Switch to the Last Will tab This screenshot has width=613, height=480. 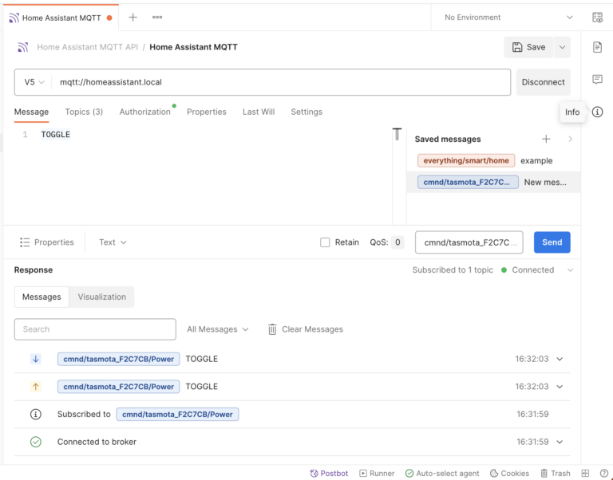click(x=259, y=112)
